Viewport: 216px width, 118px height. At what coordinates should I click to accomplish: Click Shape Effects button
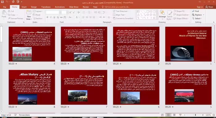coord(181,18)
